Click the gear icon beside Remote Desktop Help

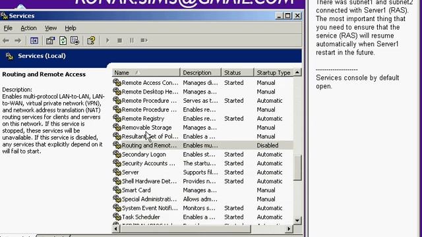117,92
